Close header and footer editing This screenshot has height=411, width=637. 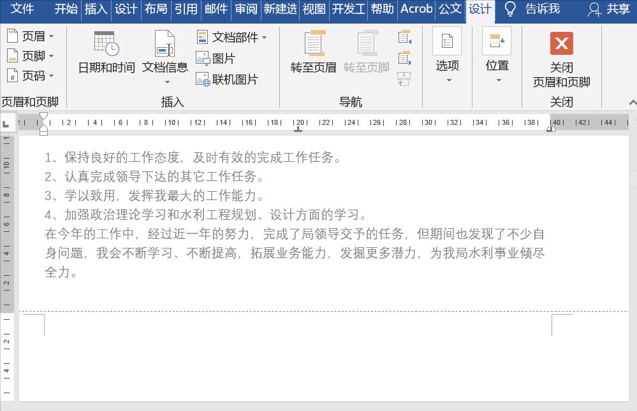click(560, 57)
